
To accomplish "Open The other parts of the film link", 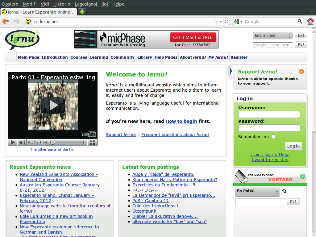I will pyautogui.click(x=53, y=149).
